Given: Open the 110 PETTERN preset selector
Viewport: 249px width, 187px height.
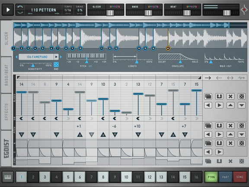Looking at the screenshot, I should pyautogui.click(x=44, y=10).
